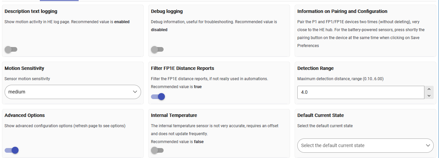
Task: Switch off the Advanced Options toggle
Action: (11, 150)
